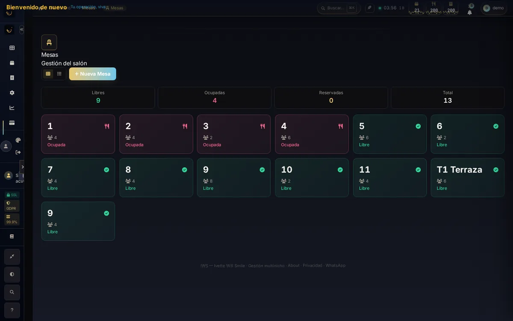This screenshot has height=321, width=513.
Task: Click the utensils icon on table 3
Action: (x=262, y=126)
